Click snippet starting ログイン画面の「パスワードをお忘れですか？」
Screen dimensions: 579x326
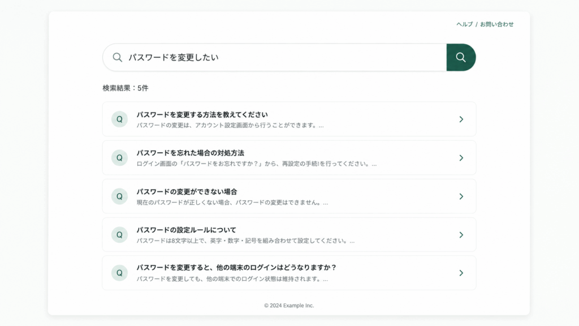click(257, 164)
